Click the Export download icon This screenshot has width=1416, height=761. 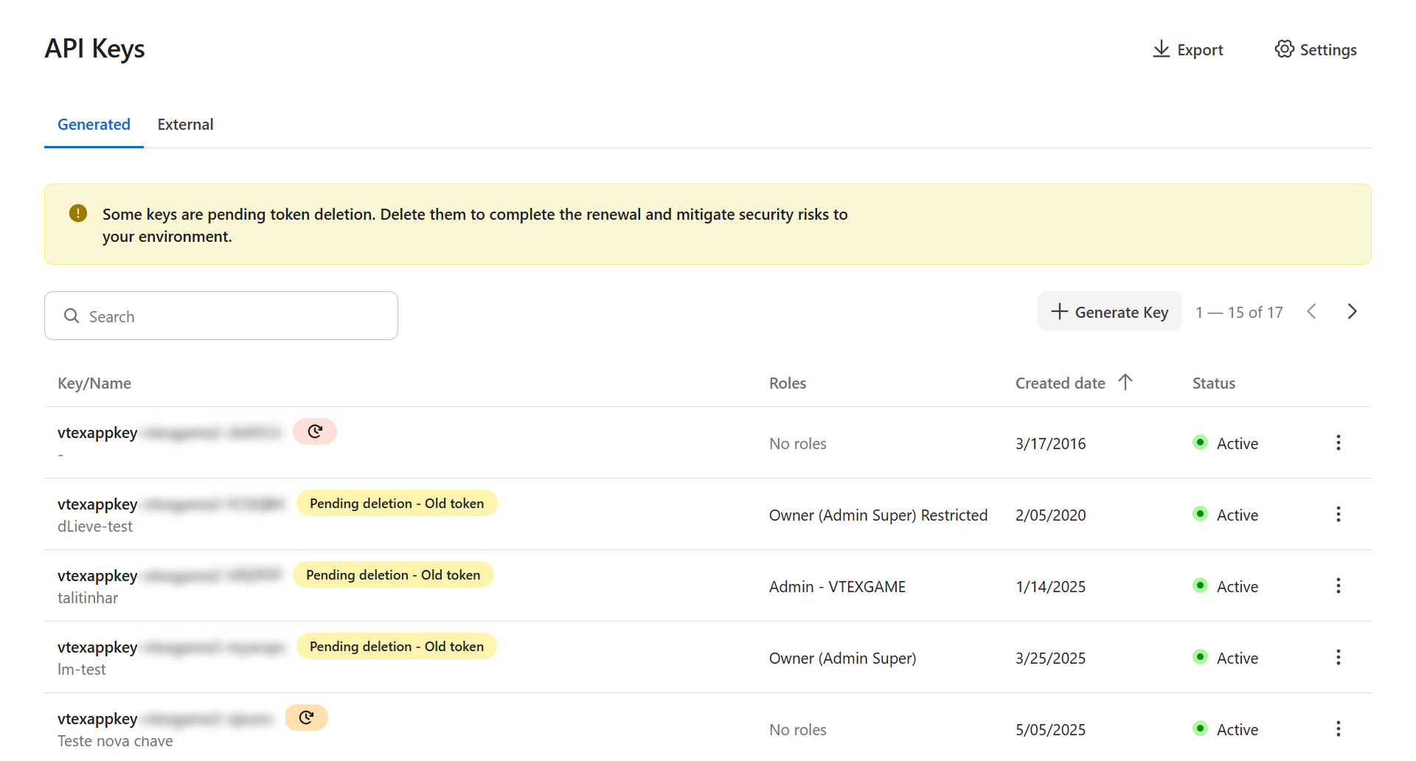pyautogui.click(x=1162, y=49)
